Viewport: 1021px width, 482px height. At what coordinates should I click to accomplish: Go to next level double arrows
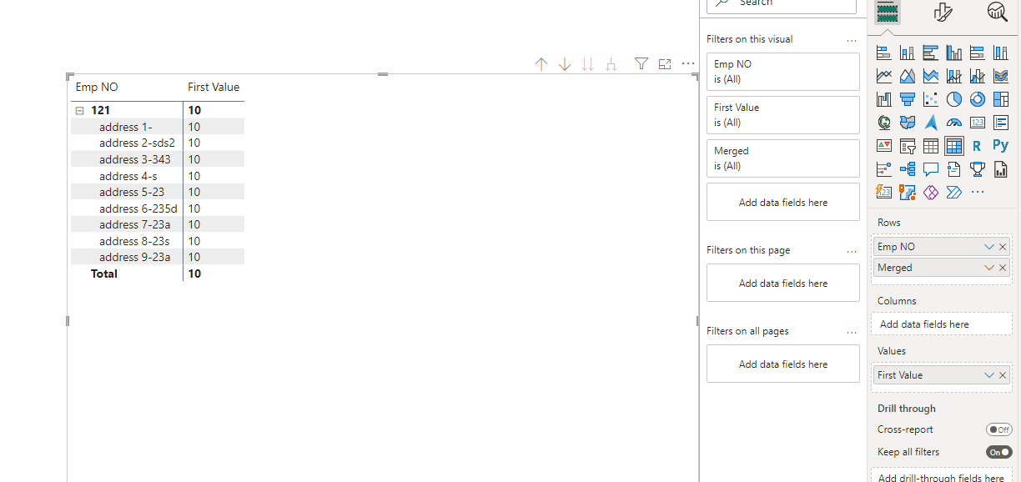(588, 64)
